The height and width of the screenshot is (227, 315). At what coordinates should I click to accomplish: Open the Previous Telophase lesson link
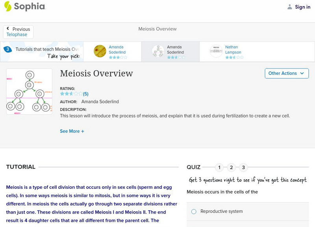coord(17,35)
